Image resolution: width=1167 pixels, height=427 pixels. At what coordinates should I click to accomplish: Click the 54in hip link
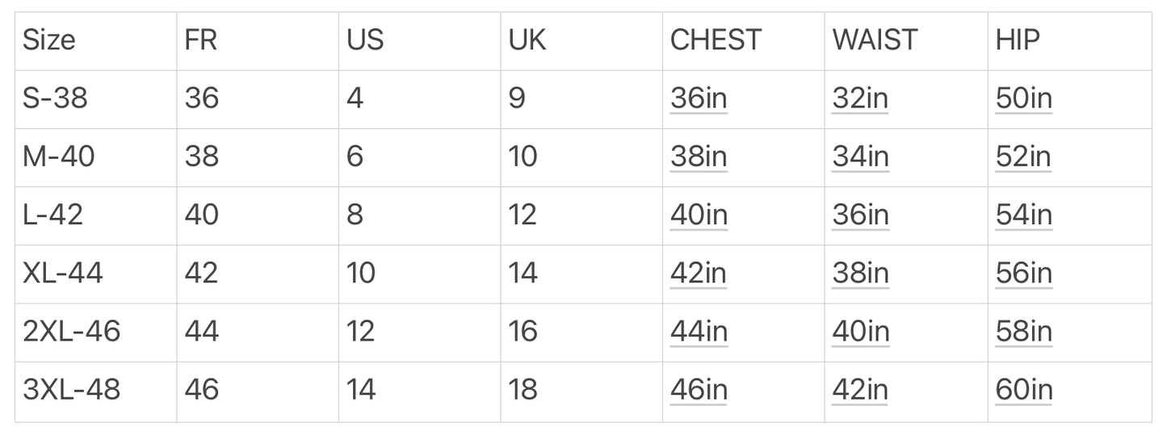pyautogui.click(x=1024, y=215)
